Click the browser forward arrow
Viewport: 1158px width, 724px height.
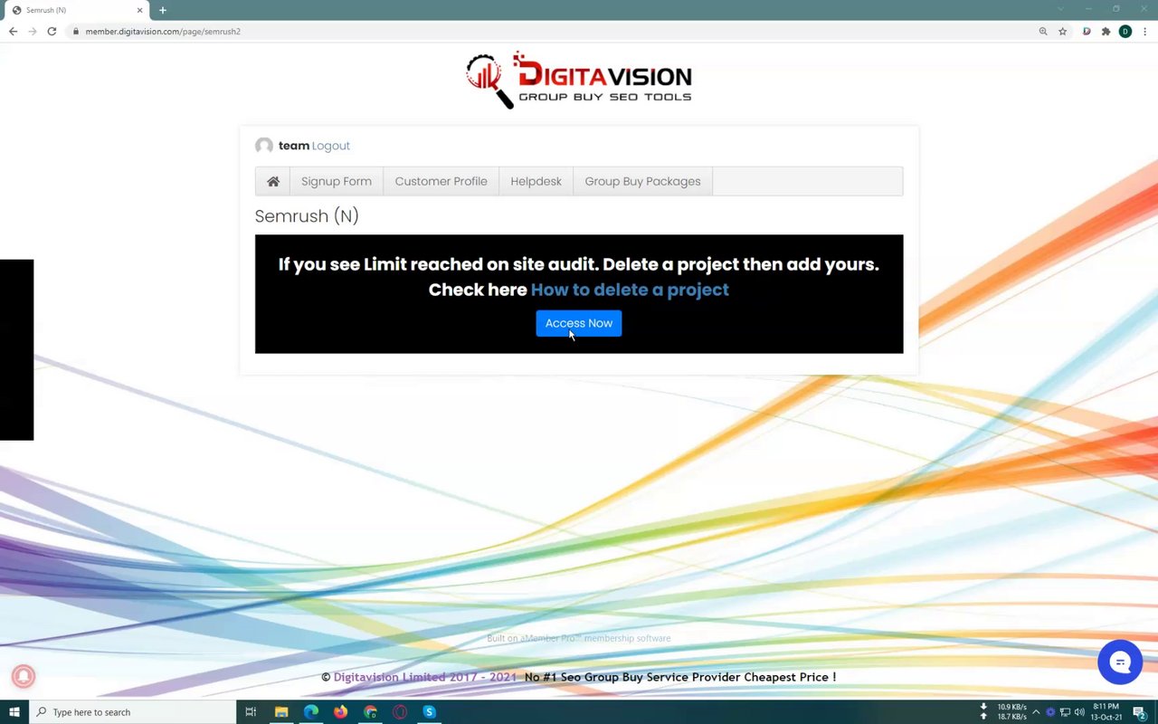[x=33, y=31]
